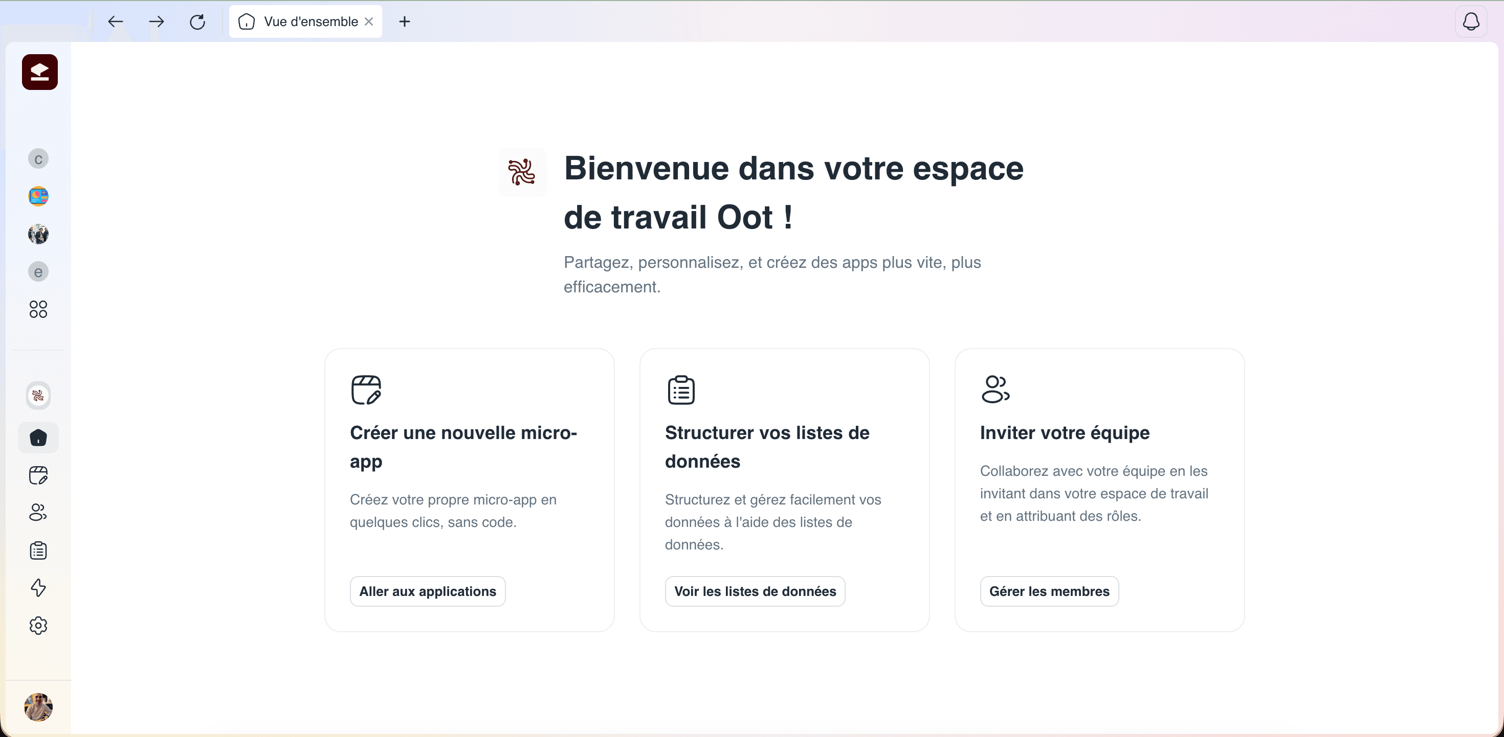Go forward with the right arrow

(x=157, y=21)
